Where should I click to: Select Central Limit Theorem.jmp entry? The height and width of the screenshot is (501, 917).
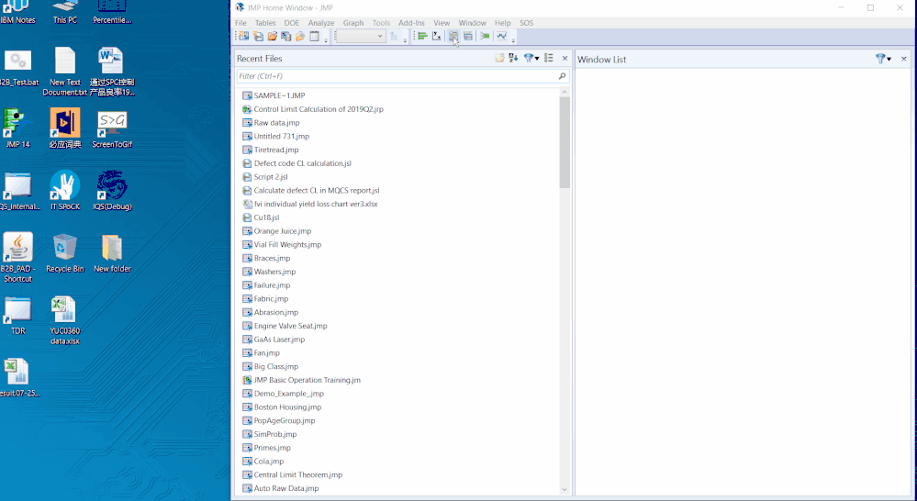293,474
